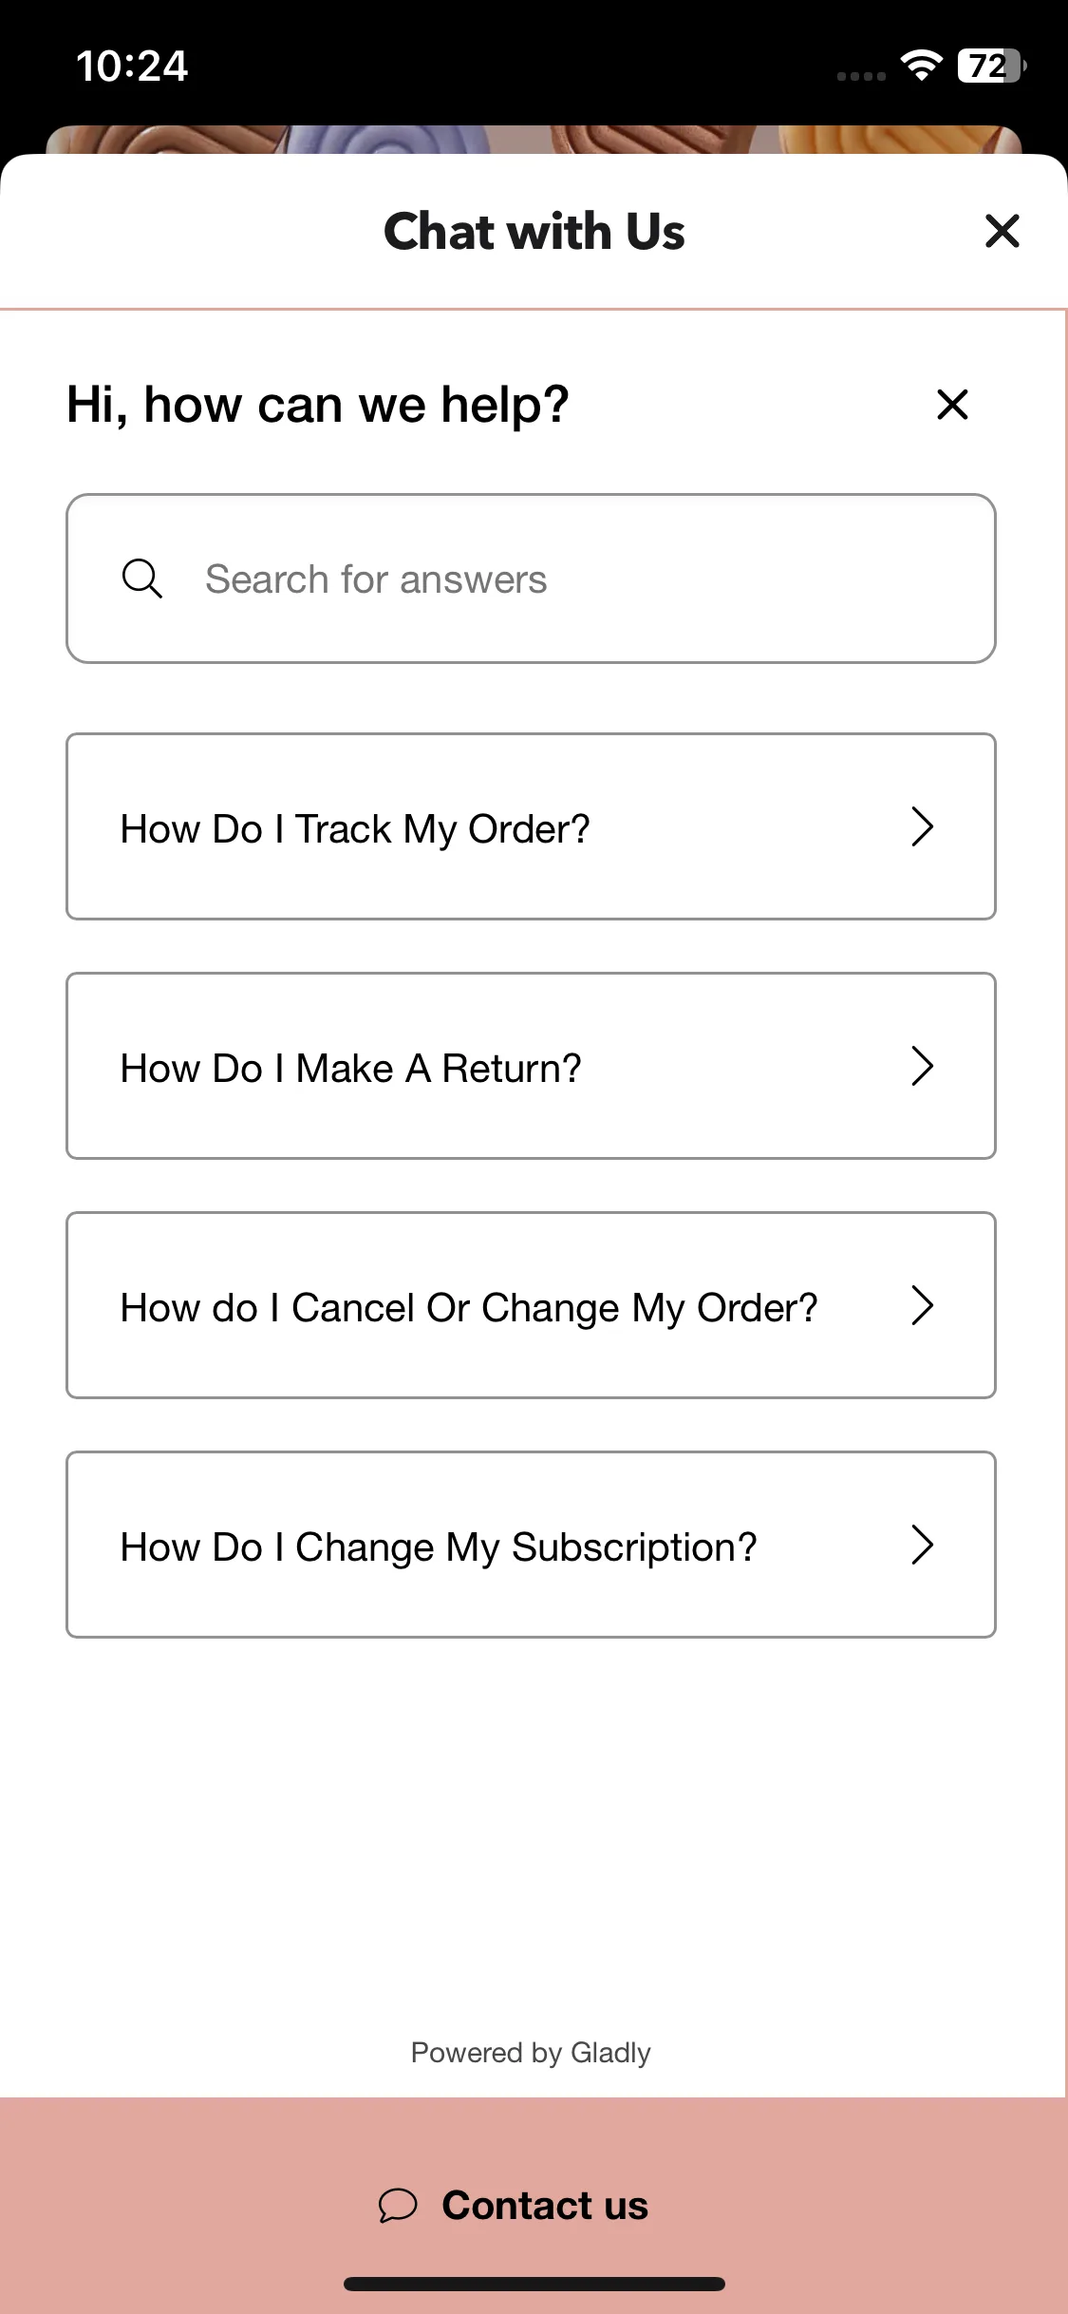Tap the chat bubble icon beside Contact us
This screenshot has width=1068, height=2314.
pos(398,2206)
